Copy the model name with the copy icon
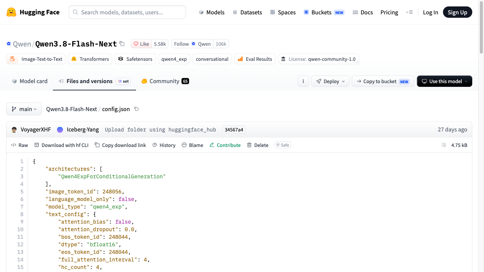This screenshot has width=484, height=272. 122,44
